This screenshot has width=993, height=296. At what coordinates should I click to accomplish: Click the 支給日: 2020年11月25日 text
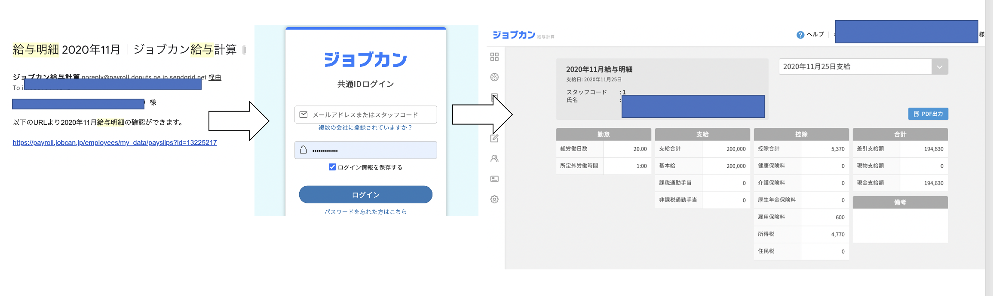pyautogui.click(x=594, y=79)
